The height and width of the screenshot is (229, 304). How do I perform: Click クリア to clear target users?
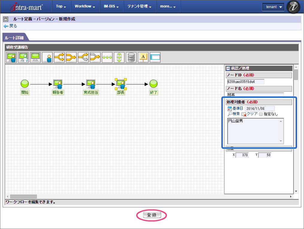coord(249,114)
